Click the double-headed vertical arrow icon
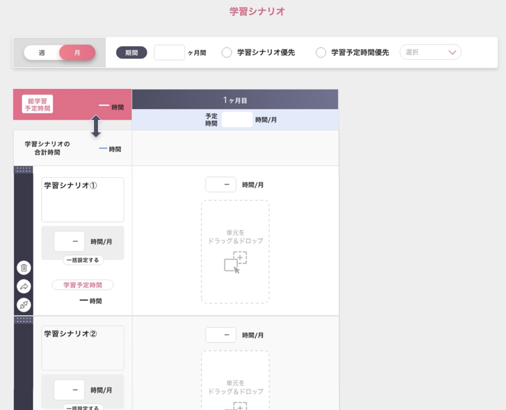Image resolution: width=506 pixels, height=410 pixels. tap(96, 126)
